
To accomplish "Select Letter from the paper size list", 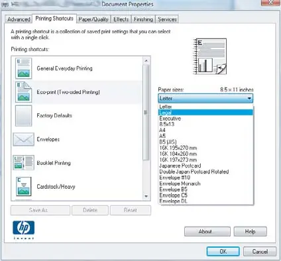I will 205,107.
